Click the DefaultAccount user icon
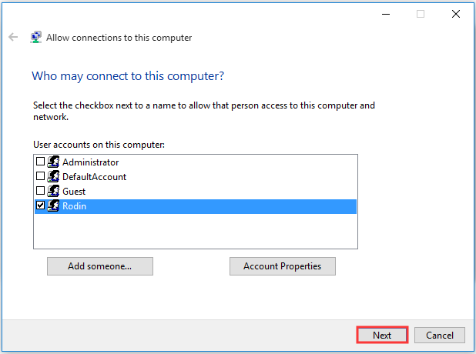This screenshot has width=476, height=354. tap(53, 176)
